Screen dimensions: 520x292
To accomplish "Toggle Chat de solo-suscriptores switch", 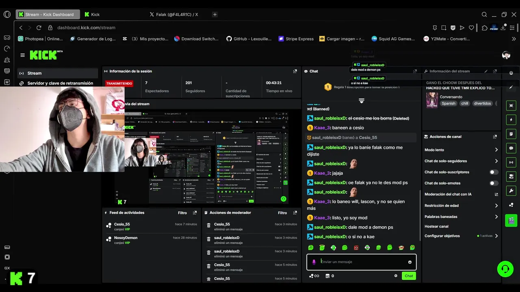I will tap(494, 172).
